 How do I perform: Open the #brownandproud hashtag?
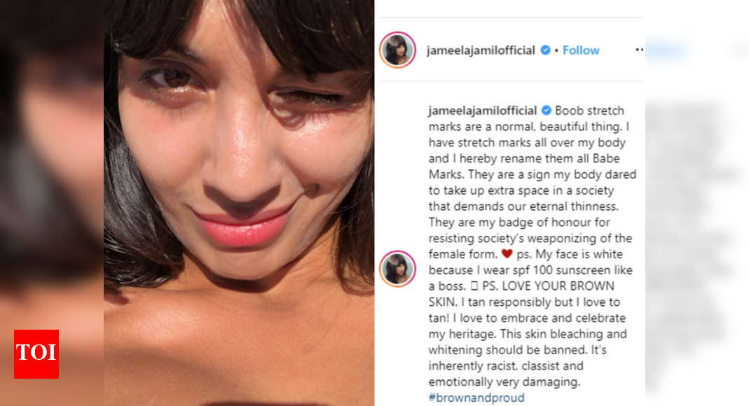click(x=476, y=398)
